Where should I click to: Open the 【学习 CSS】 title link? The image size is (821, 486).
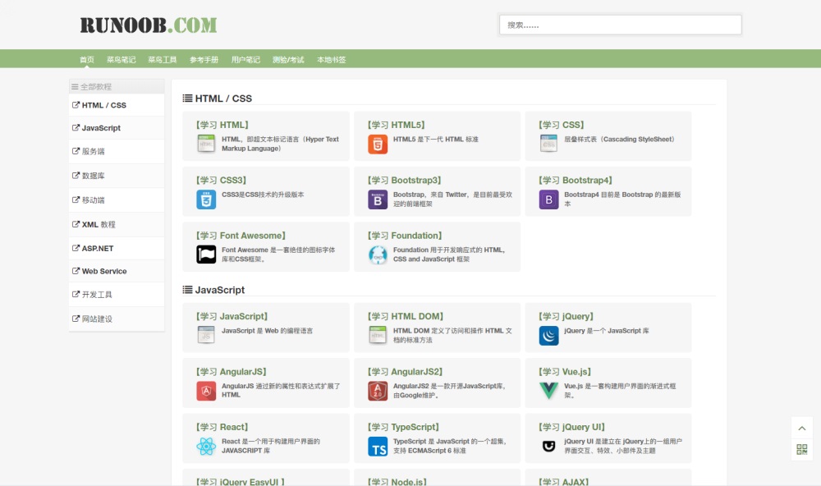click(x=562, y=125)
